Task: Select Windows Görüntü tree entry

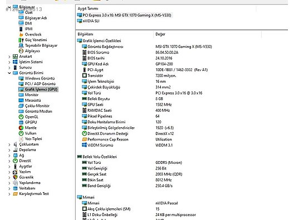Action: [x=40, y=78]
